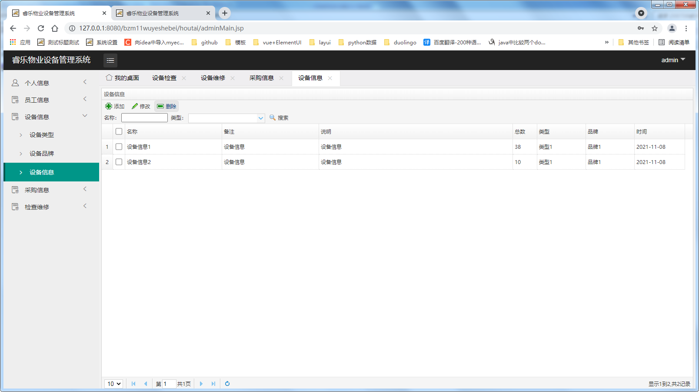Click the green 添加 add icon
This screenshot has width=699, height=392.
tap(109, 106)
